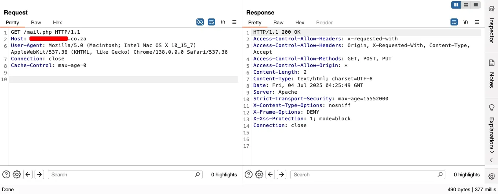Click Response 0 highlights label
This screenshot has width=498, height=194.
click(467, 175)
